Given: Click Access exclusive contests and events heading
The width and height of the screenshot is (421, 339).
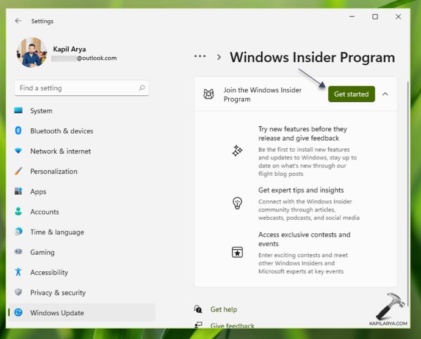Looking at the screenshot, I should (x=304, y=239).
